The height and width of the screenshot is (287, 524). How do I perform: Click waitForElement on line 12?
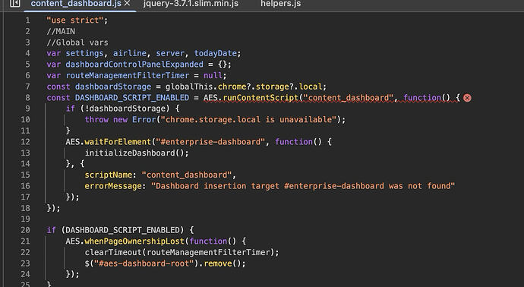(x=118, y=142)
